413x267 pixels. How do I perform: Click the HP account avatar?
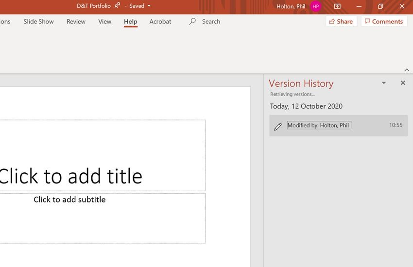[315, 7]
